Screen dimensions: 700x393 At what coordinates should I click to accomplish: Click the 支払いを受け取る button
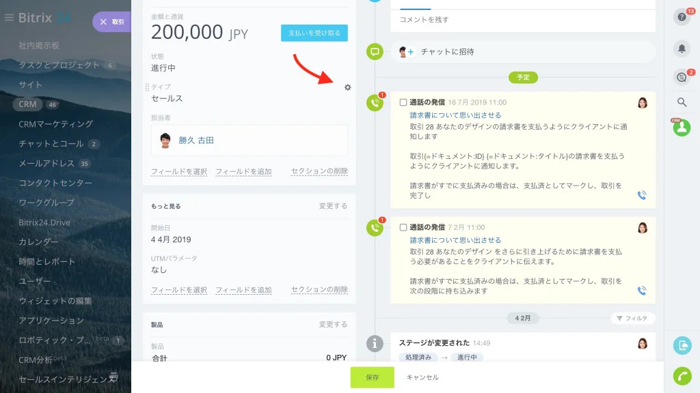pyautogui.click(x=314, y=33)
